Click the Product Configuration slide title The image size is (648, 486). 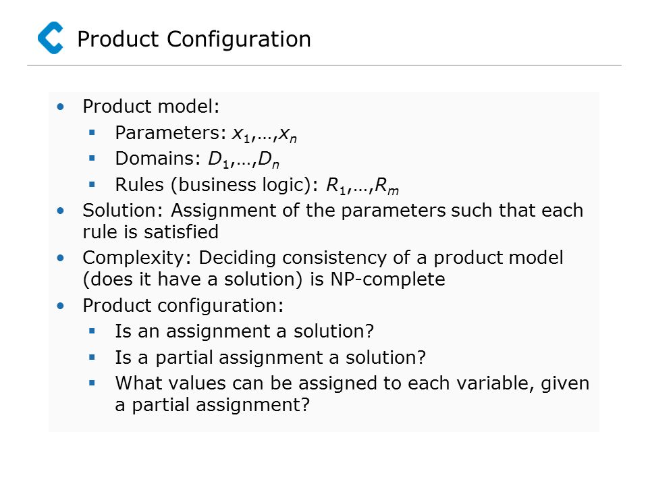click(194, 39)
